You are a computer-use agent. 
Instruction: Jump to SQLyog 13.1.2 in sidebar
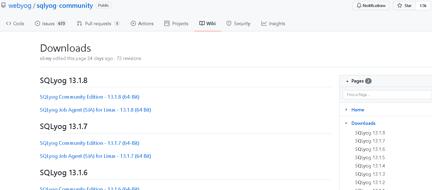(370, 182)
